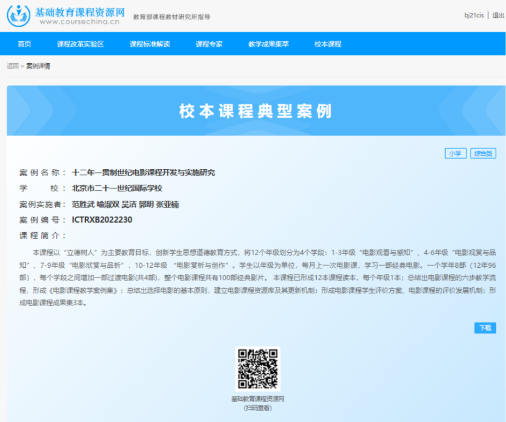Open the 教学成果集萃 menu item

(268, 44)
